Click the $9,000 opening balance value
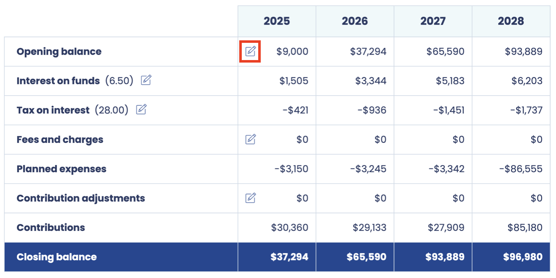This screenshot has width=556, height=278. (292, 52)
